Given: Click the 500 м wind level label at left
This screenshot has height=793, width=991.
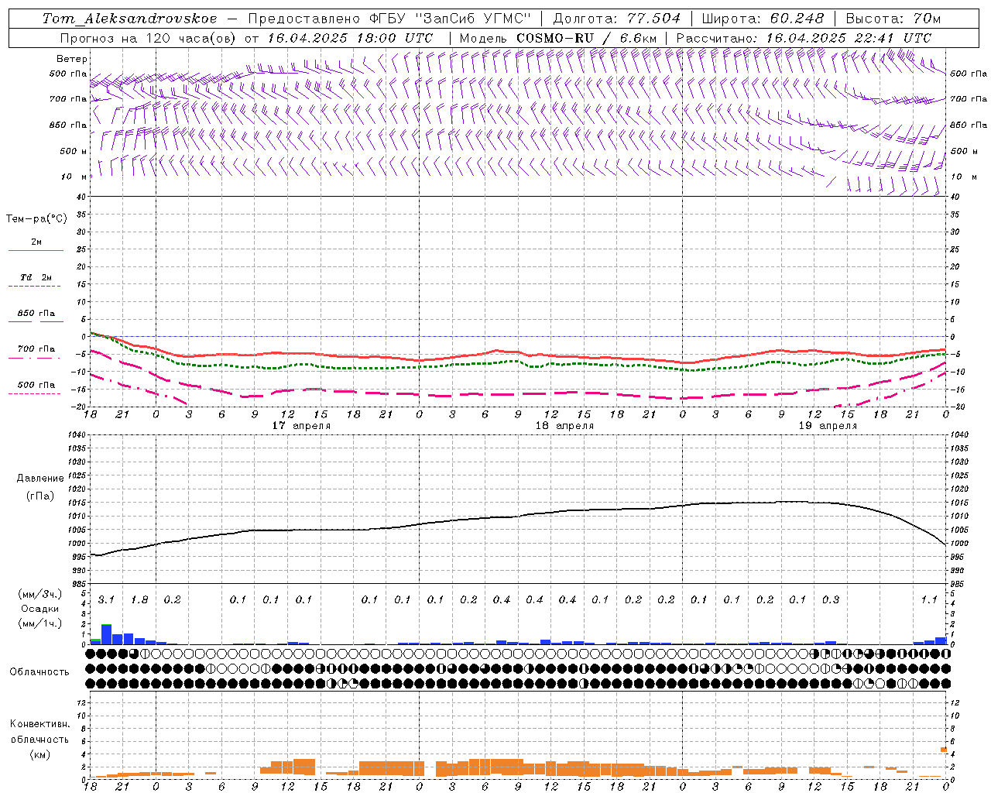Looking at the screenshot, I should (74, 151).
